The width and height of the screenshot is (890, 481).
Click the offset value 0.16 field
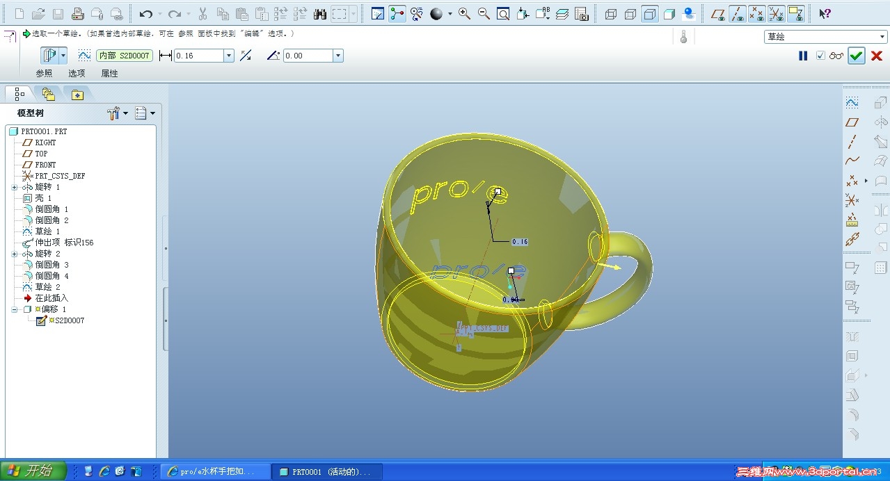[x=199, y=56]
